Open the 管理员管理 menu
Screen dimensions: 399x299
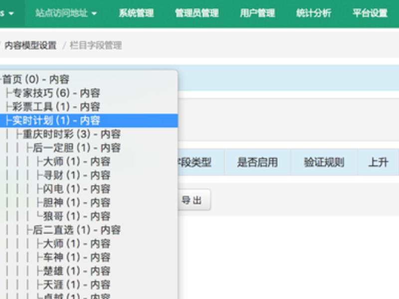click(x=197, y=13)
